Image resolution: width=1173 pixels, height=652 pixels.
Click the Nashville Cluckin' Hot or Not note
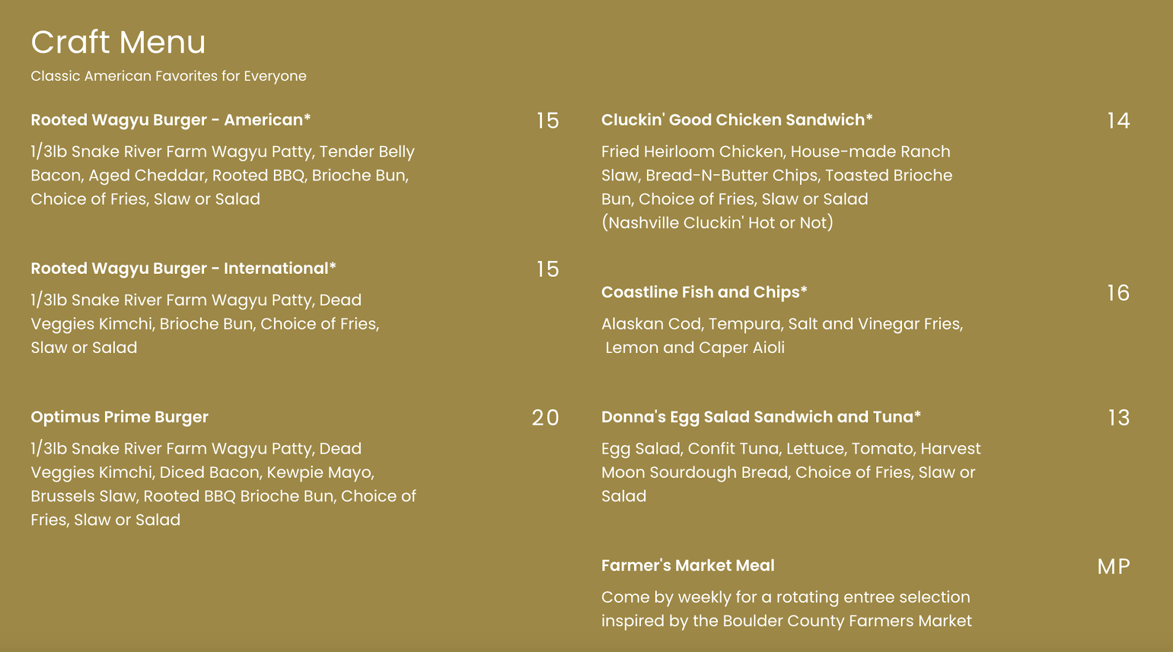717,223
